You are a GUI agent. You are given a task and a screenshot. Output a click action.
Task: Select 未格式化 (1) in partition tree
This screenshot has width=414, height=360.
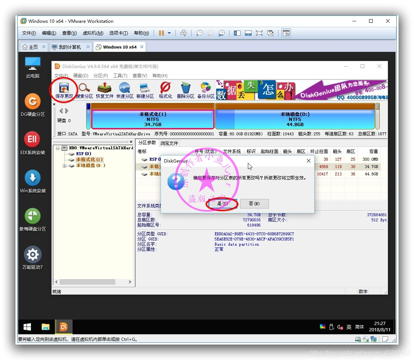pyautogui.click(x=89, y=160)
